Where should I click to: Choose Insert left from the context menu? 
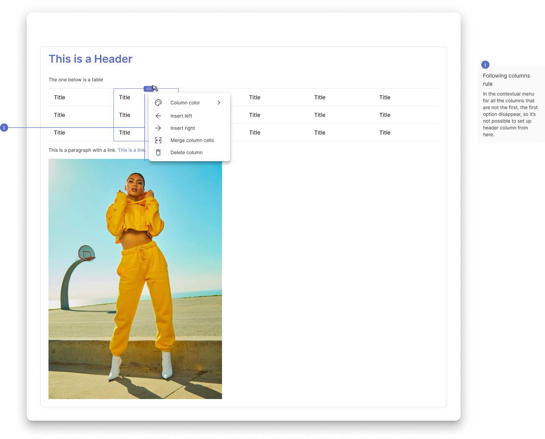[189, 116]
